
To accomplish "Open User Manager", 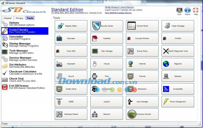I will click(x=142, y=102).
